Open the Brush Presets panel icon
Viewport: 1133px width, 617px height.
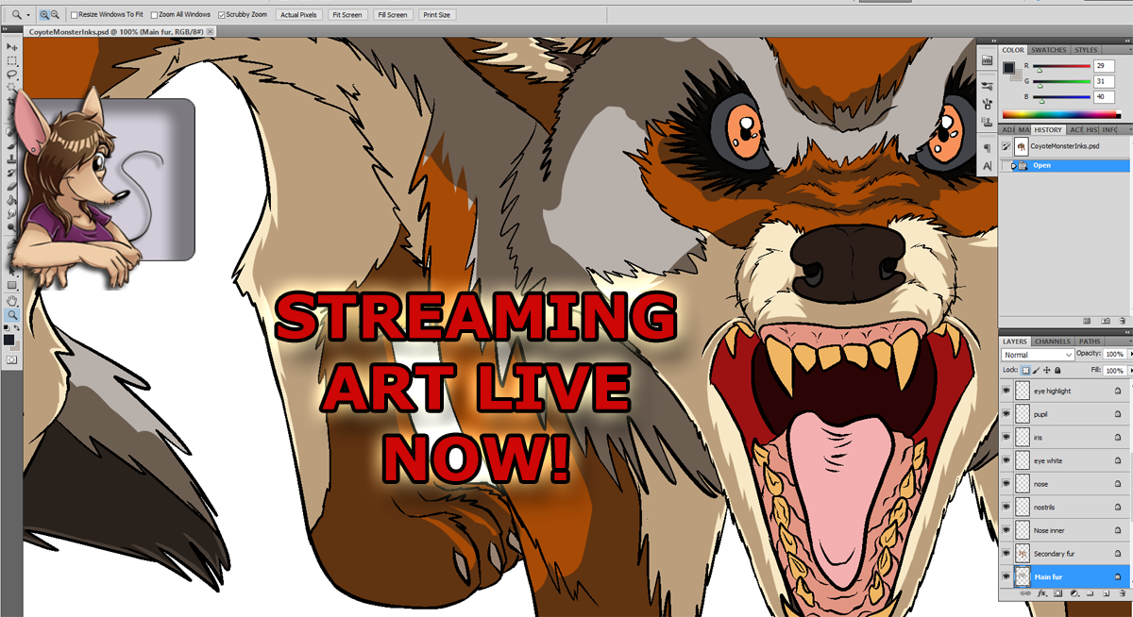tap(988, 86)
